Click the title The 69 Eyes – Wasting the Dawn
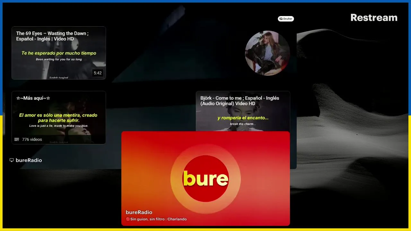The width and height of the screenshot is (411, 231). coord(52,36)
